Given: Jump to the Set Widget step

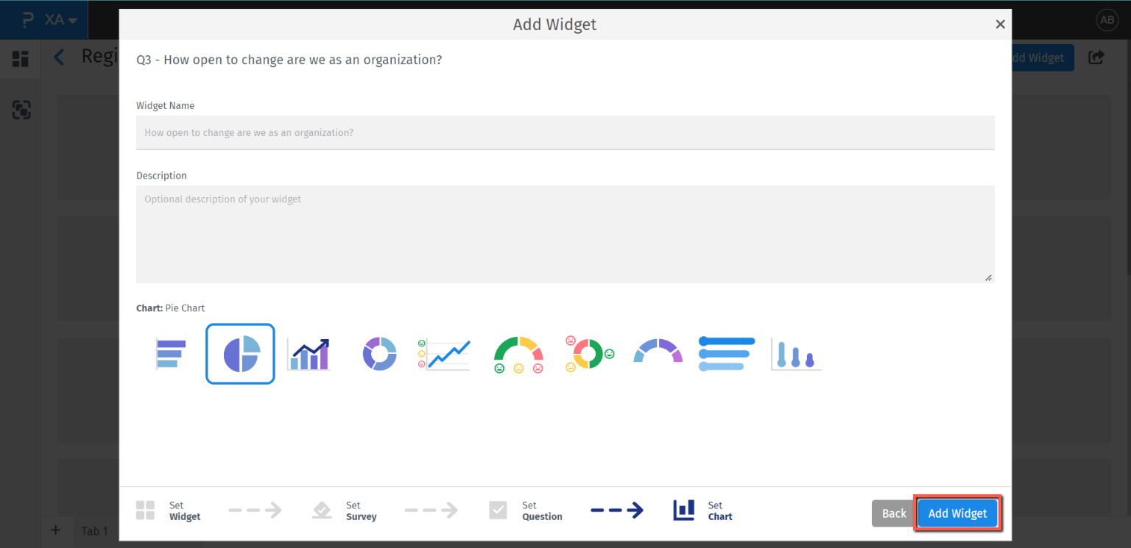Looking at the screenshot, I should point(168,511).
